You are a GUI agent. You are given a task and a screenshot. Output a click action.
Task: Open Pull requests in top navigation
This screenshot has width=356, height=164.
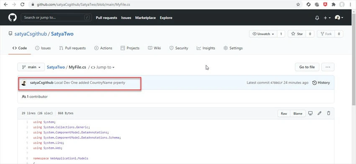pyautogui.click(x=106, y=18)
